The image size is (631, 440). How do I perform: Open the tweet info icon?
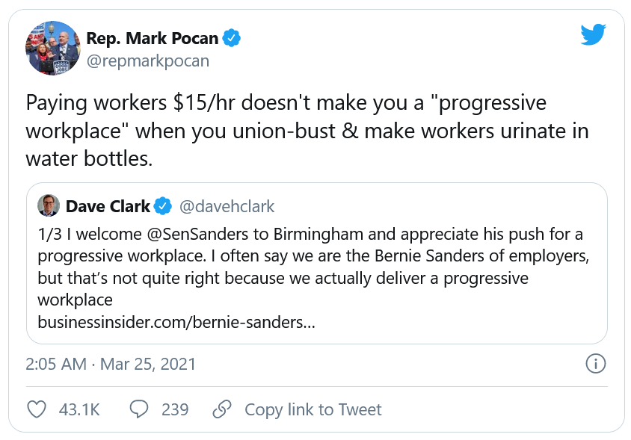(x=595, y=364)
